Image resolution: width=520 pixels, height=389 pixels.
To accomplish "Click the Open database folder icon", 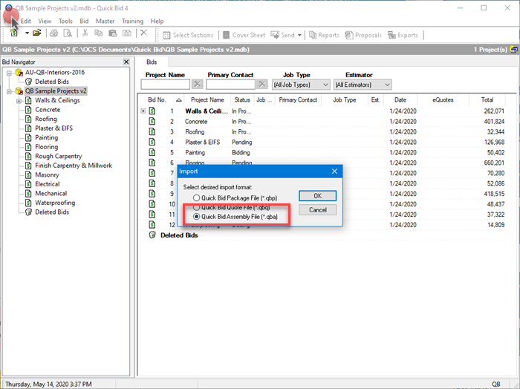I will click(x=37, y=33).
